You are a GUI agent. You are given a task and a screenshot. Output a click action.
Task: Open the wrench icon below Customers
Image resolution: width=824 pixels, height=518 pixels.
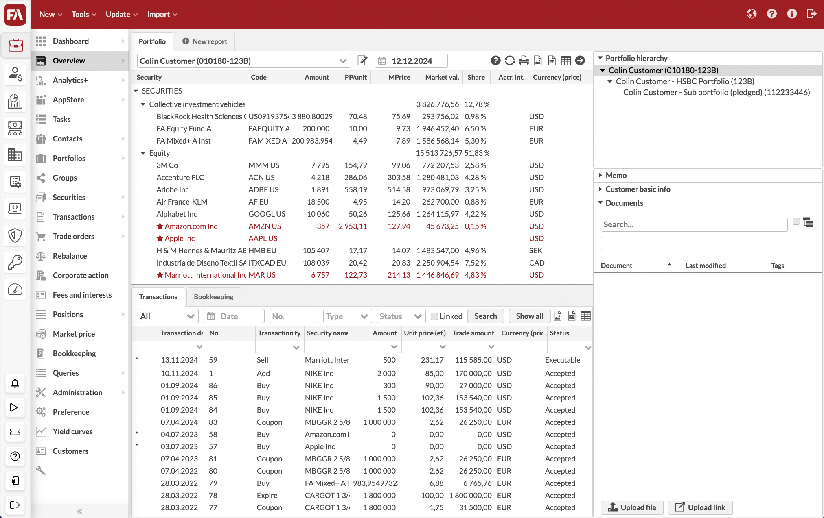point(41,470)
